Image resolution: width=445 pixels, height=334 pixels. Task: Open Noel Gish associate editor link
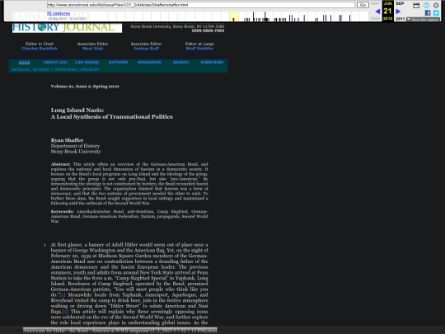pyautogui.click(x=93, y=49)
